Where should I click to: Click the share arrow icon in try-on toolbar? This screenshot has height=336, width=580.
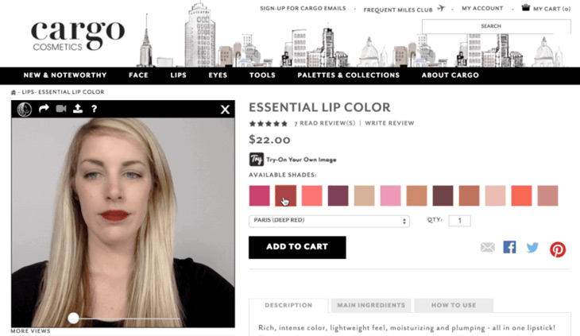point(44,109)
